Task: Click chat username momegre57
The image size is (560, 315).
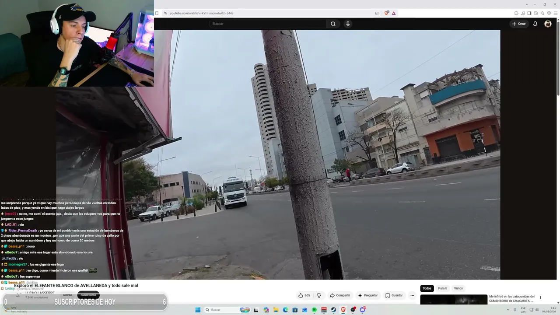Action: click(17, 264)
